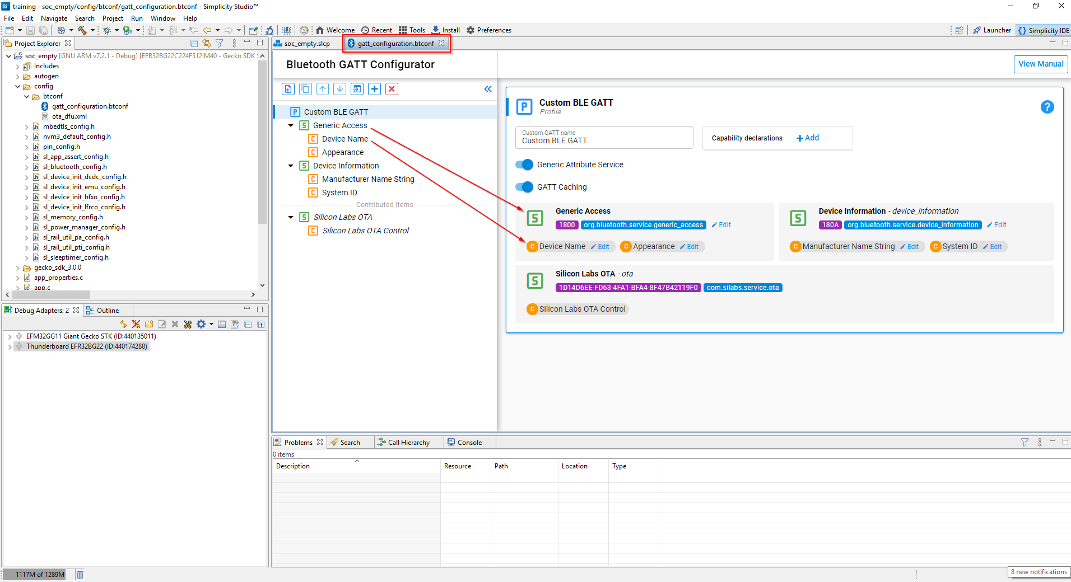Click the import GATT icon
Viewport: 1071px width, 582px height.
click(x=357, y=89)
